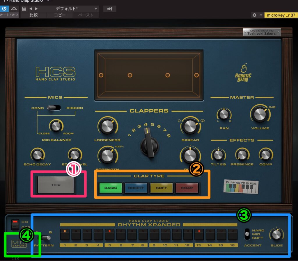Go to the previous preset arrow
The width and height of the screenshot is (298, 261).
31,9
